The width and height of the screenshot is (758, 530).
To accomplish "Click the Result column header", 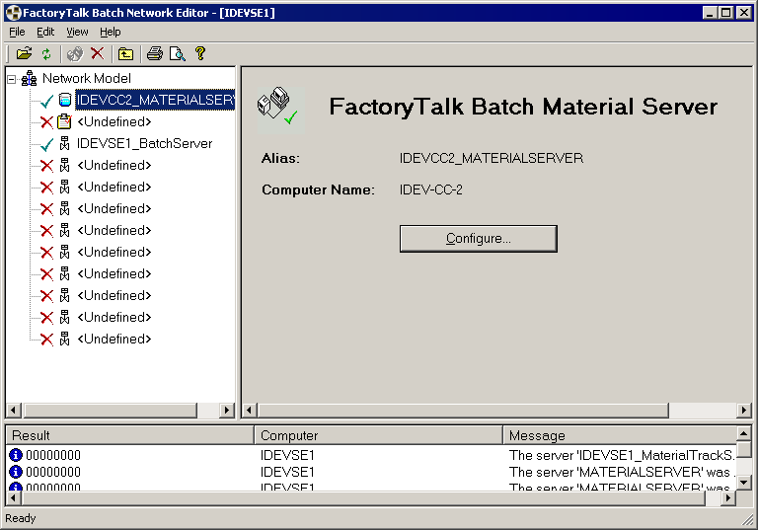I will click(x=129, y=435).
